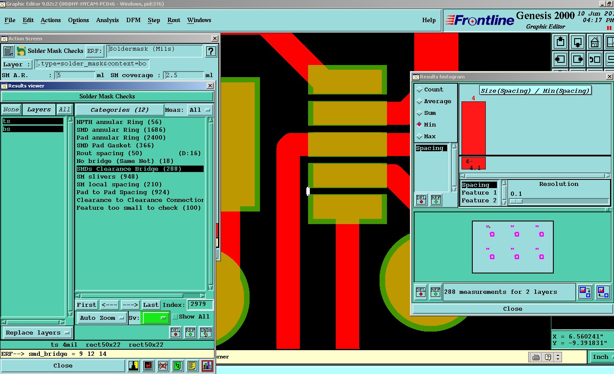The image size is (614, 374).
Task: Click histogram-from-layer up-arrow icon
Action: point(603,292)
